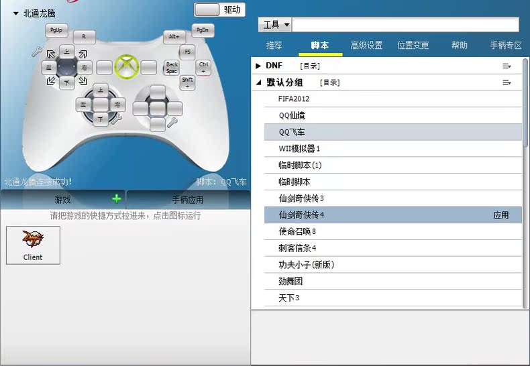
Task: Click the left stick 右 key
Action: (x=85, y=68)
